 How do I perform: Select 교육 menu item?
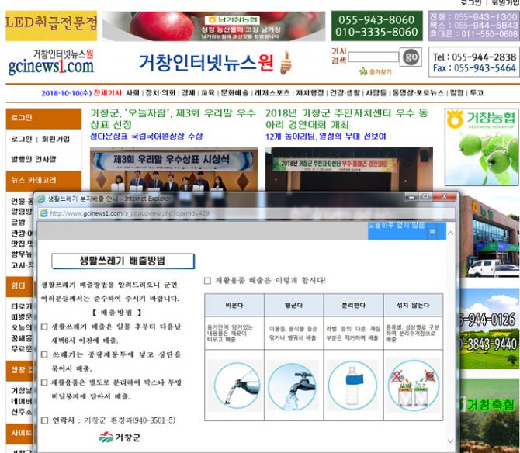208,93
